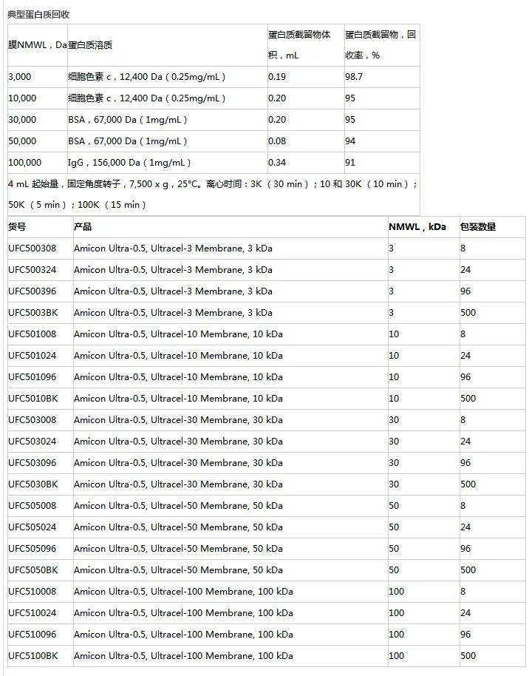Select product code UFC5003BK
This screenshot has width=529, height=676.
click(x=33, y=313)
